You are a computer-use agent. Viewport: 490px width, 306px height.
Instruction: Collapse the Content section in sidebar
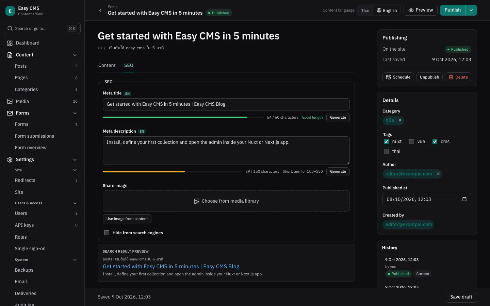[x=75, y=55]
